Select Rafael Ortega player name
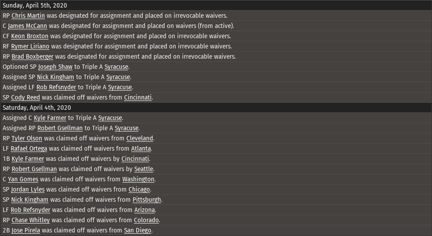432x236 pixels. 29,148
